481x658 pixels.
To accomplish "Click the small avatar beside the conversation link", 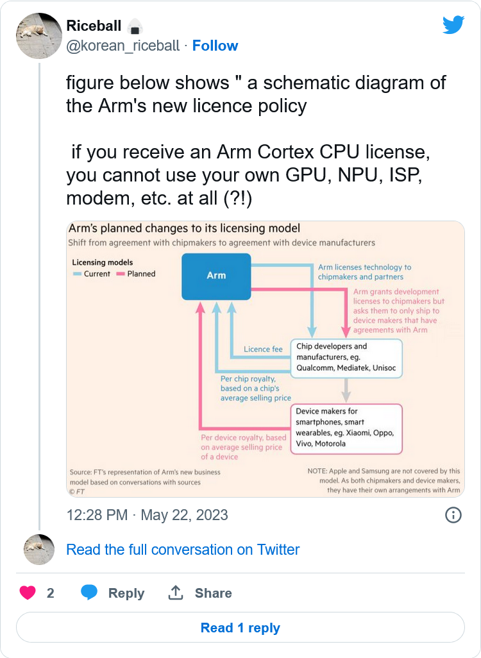I will click(x=38, y=550).
